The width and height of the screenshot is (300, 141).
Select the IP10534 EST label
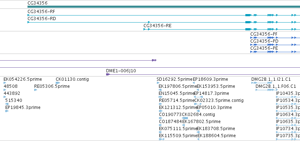tap(288, 100)
